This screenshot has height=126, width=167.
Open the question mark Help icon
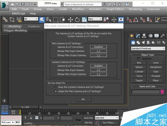[127, 4]
